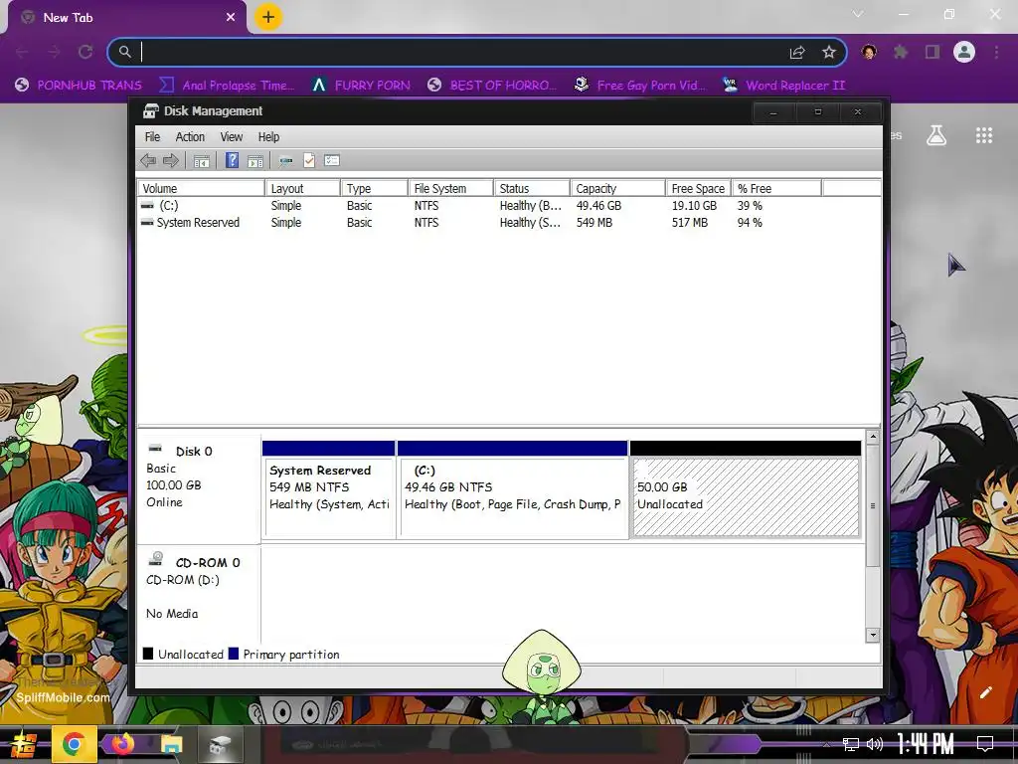Sort by the % Free column header

pyautogui.click(x=776, y=188)
